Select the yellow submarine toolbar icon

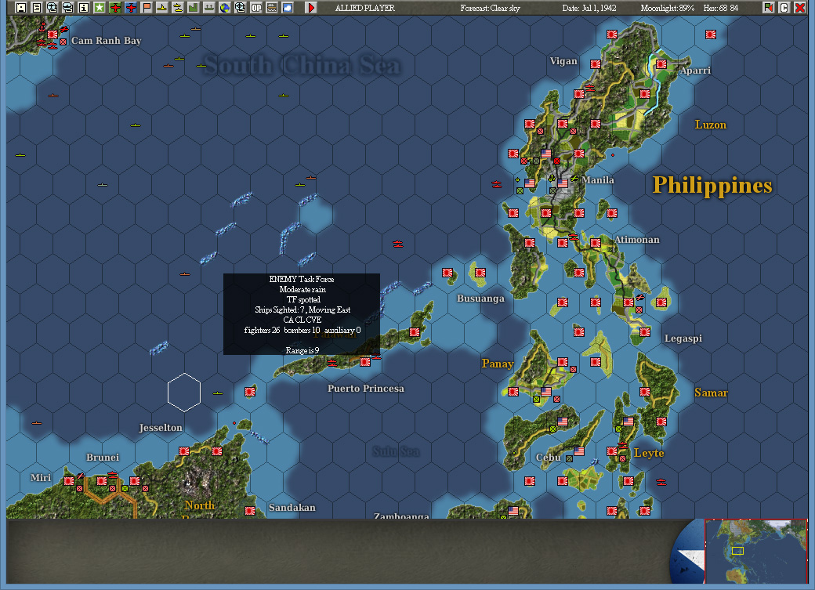coord(178,7)
